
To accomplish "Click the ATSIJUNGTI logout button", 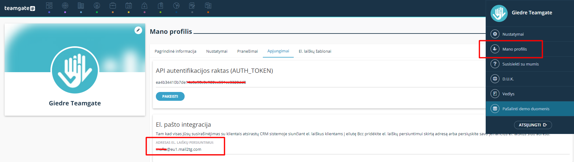I will (533, 125).
